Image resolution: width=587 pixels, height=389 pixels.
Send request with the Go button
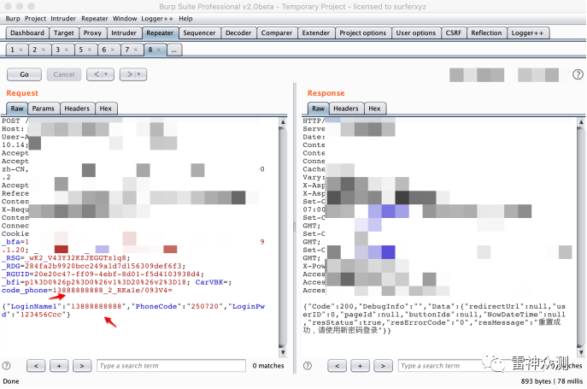24,74
